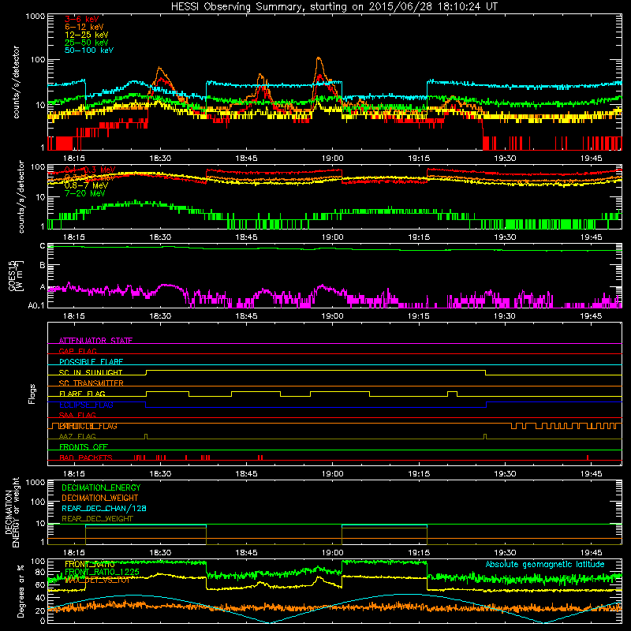Click the DECIMATION_ENERGY legend label
This screenshot has width=631, height=631.
tap(101, 487)
